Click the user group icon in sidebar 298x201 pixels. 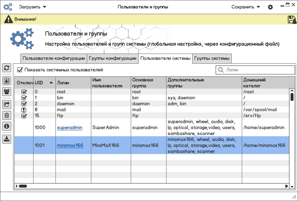point(7,91)
